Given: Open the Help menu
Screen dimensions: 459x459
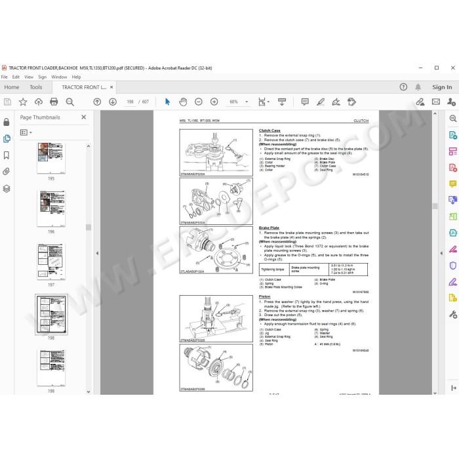Looking at the screenshot, I should [76, 77].
